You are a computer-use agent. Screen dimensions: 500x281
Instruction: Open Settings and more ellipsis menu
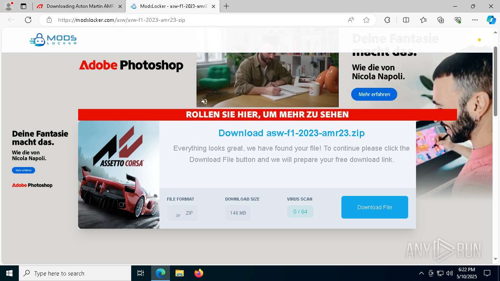click(x=475, y=20)
